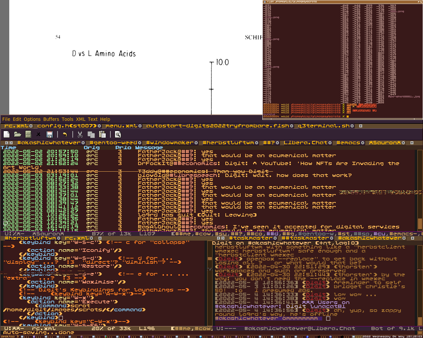Close the ##? tab

click(x=278, y=143)
